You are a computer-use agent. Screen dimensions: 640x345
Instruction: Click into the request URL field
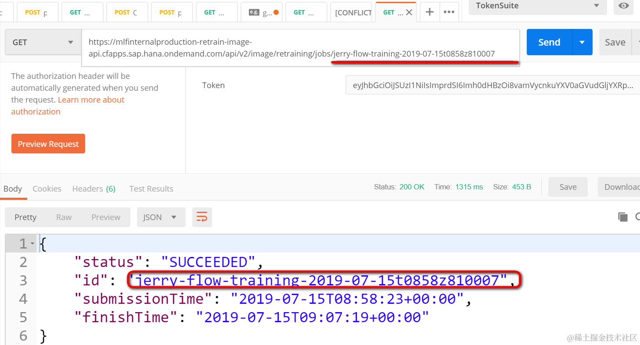pyautogui.click(x=301, y=48)
